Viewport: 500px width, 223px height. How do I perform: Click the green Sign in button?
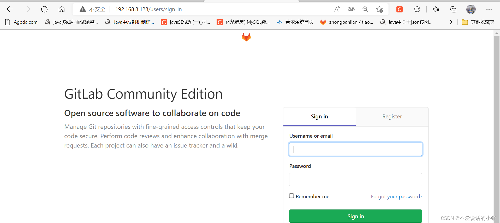tap(356, 216)
